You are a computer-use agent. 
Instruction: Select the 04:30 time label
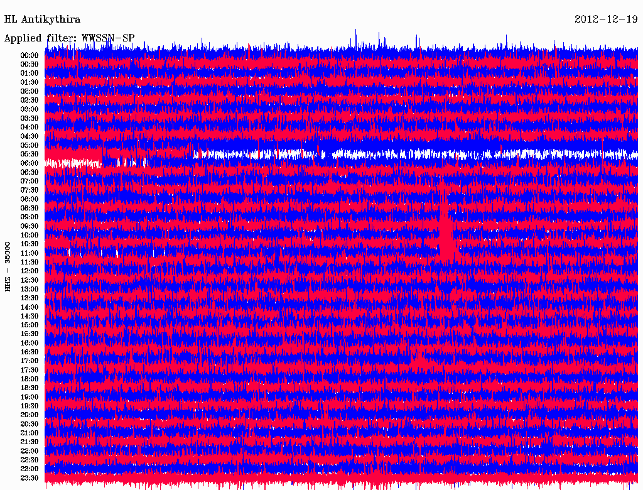[30, 136]
